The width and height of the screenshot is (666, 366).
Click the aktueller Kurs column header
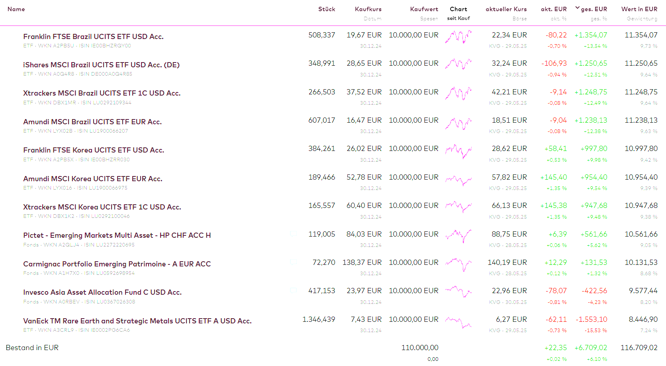point(506,9)
